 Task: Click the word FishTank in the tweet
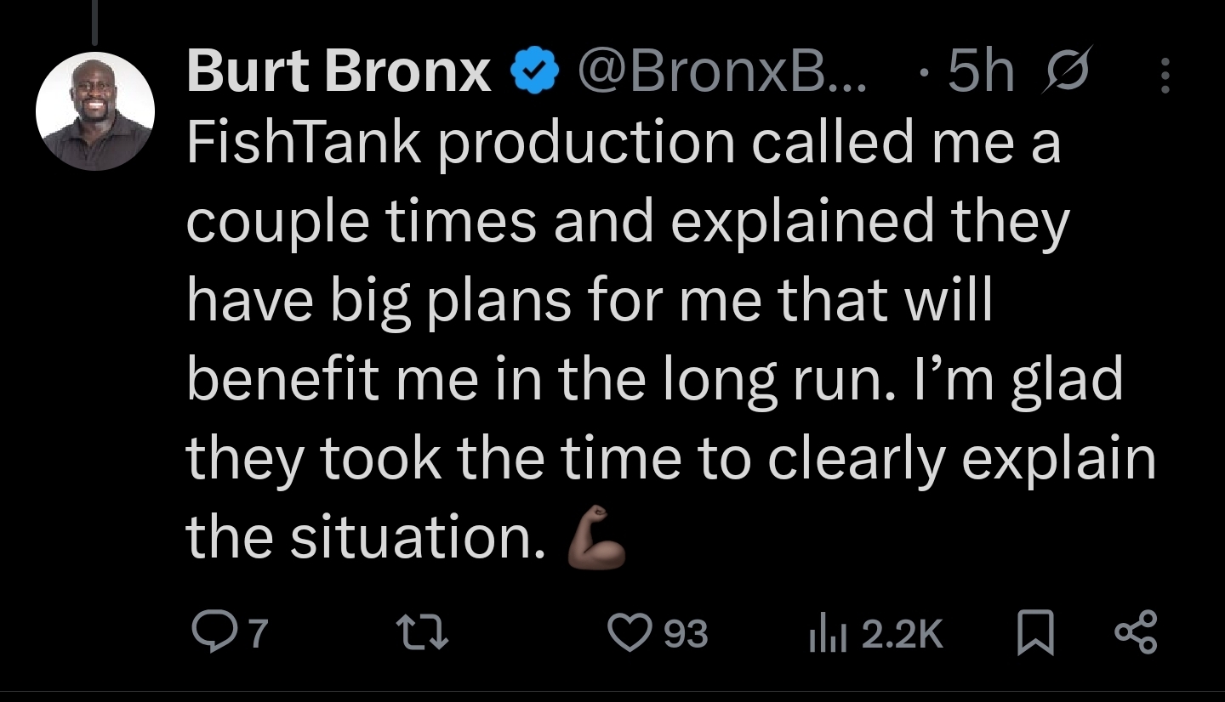pos(305,142)
